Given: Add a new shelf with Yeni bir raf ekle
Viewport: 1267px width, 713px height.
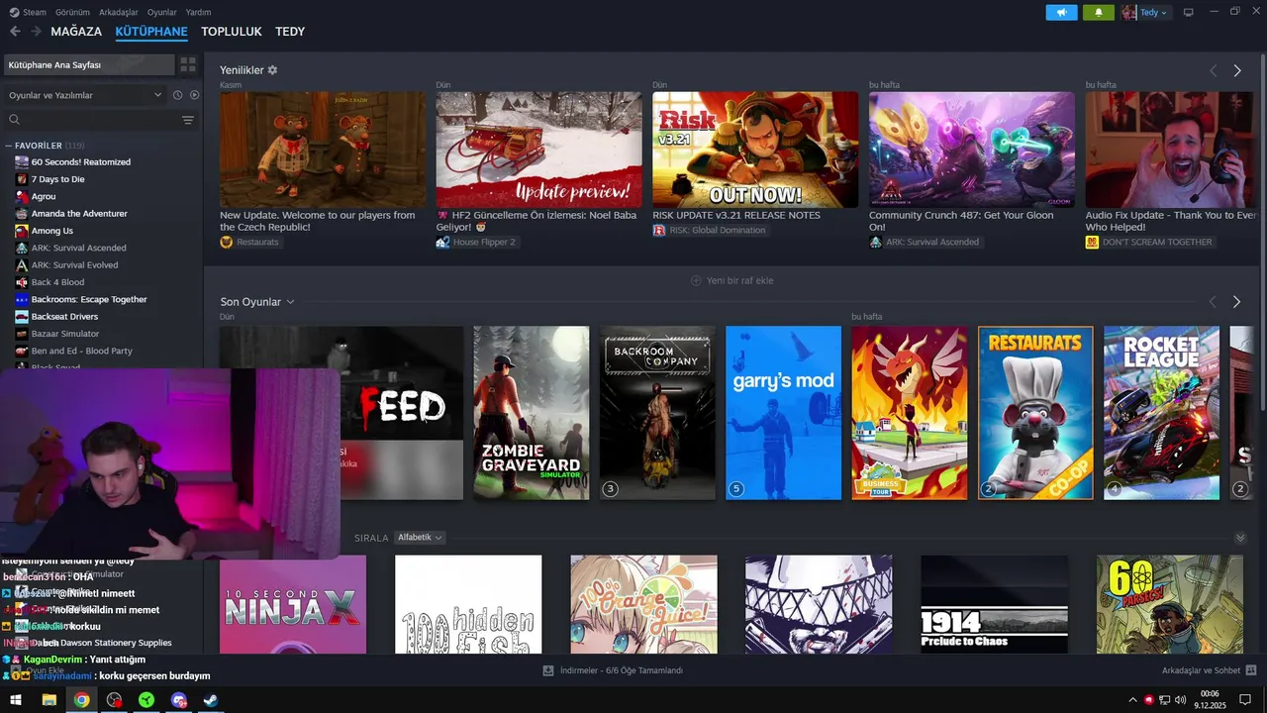Looking at the screenshot, I should pyautogui.click(x=732, y=280).
